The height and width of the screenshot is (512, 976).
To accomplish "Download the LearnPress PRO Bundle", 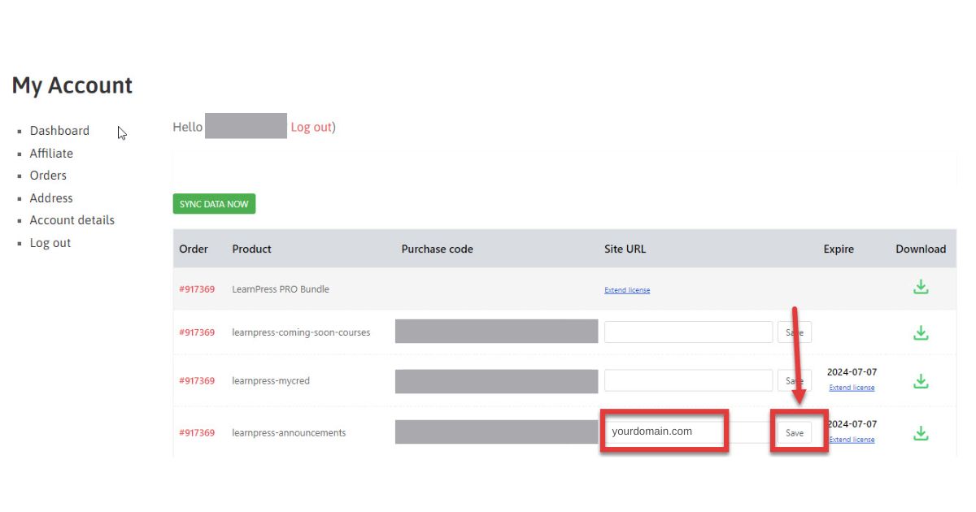I will pyautogui.click(x=921, y=287).
